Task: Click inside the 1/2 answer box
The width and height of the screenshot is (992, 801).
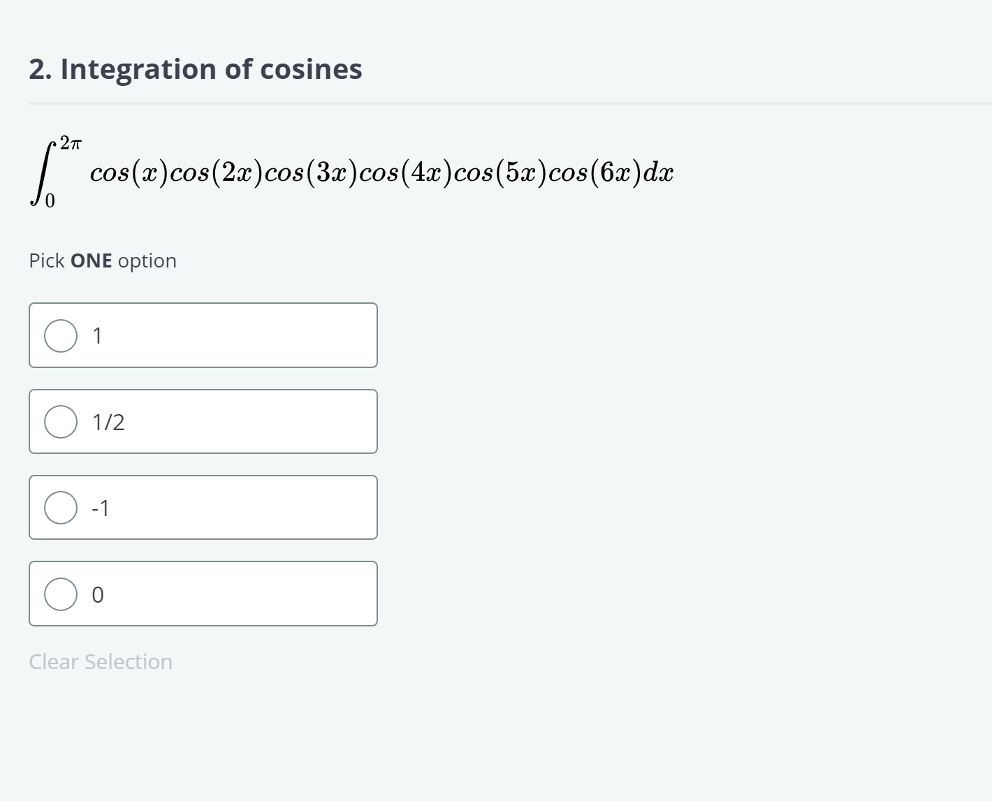Action: coord(245,422)
